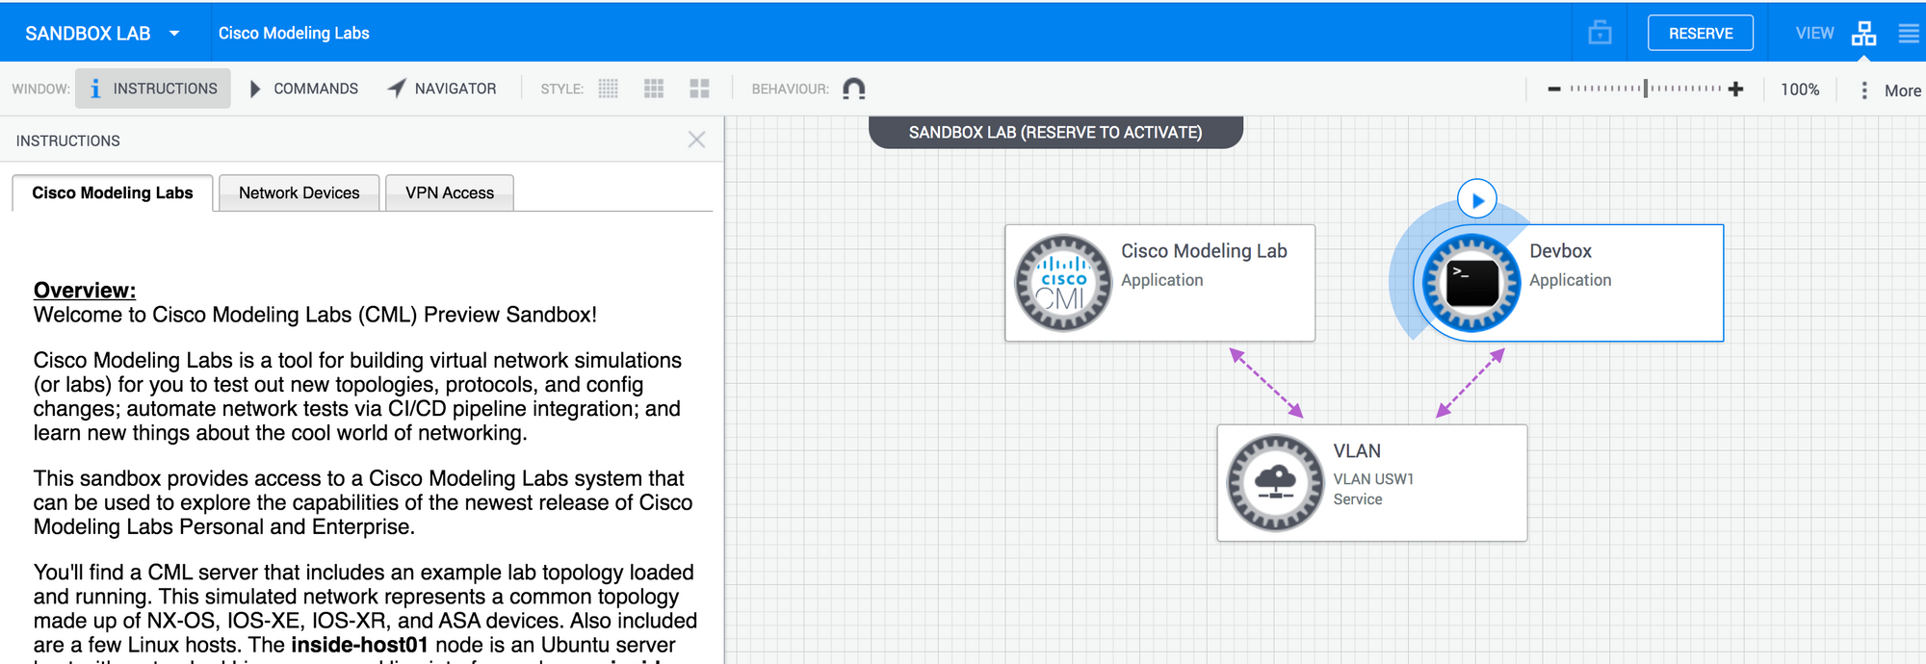This screenshot has height=664, width=1926.
Task: Select the Cisco Modeling Lab node title
Action: pos(1204,251)
